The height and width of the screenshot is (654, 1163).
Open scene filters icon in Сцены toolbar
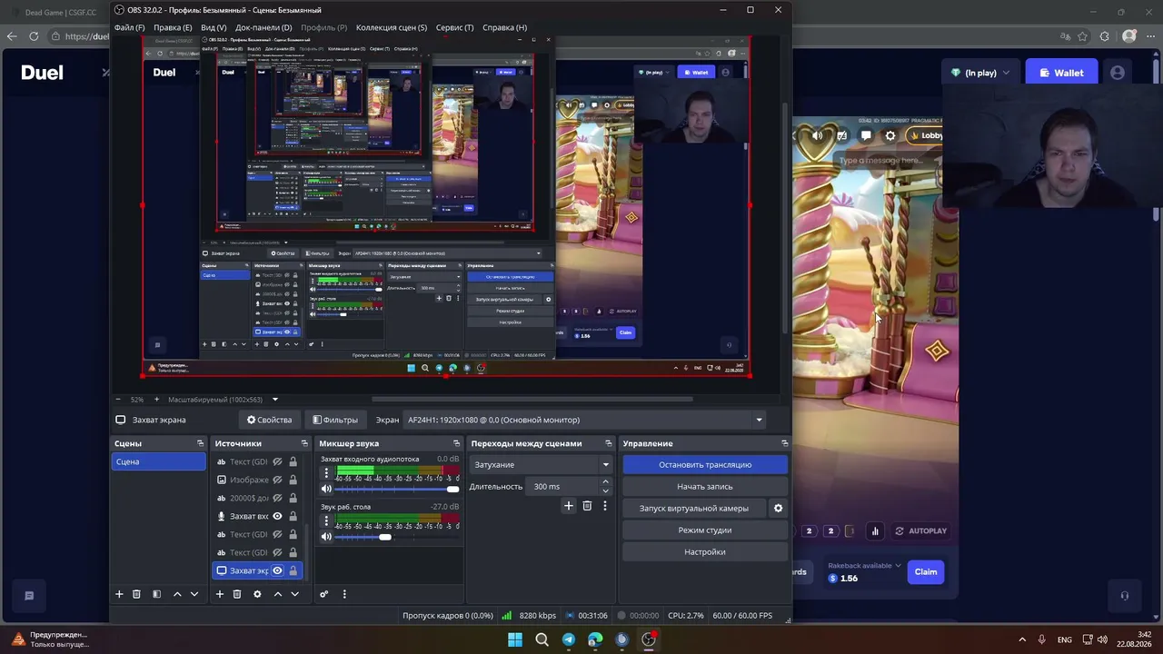point(156,594)
